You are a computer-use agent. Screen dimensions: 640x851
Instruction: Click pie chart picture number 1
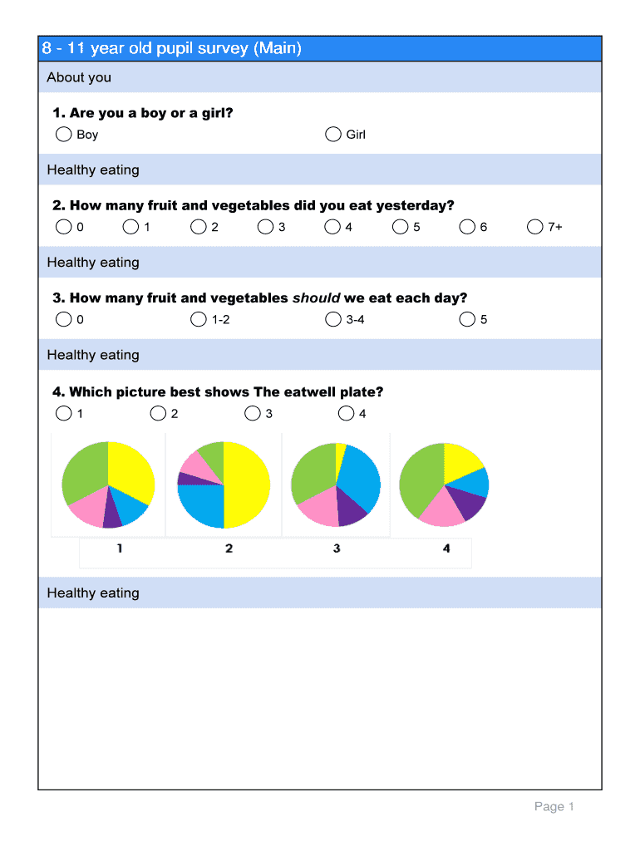108,485
